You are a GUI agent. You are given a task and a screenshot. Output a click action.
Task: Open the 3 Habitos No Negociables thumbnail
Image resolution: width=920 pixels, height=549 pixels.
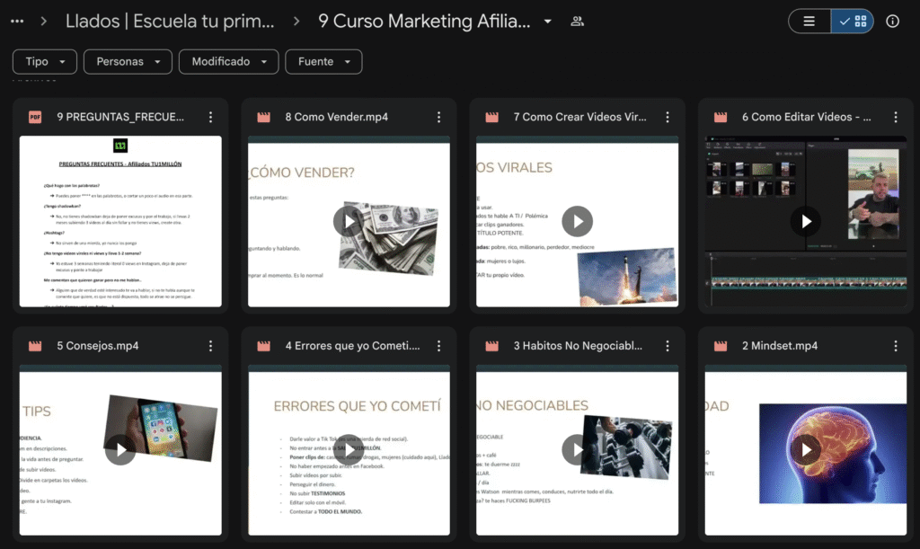(x=577, y=449)
